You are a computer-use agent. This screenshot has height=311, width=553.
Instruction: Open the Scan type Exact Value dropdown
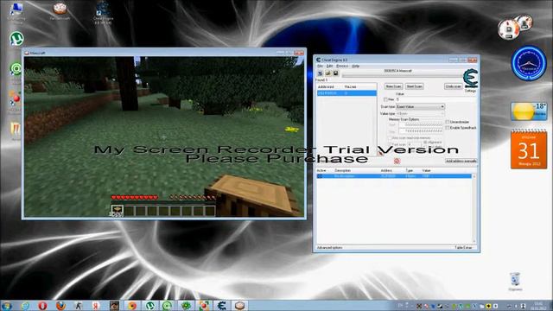point(421,106)
